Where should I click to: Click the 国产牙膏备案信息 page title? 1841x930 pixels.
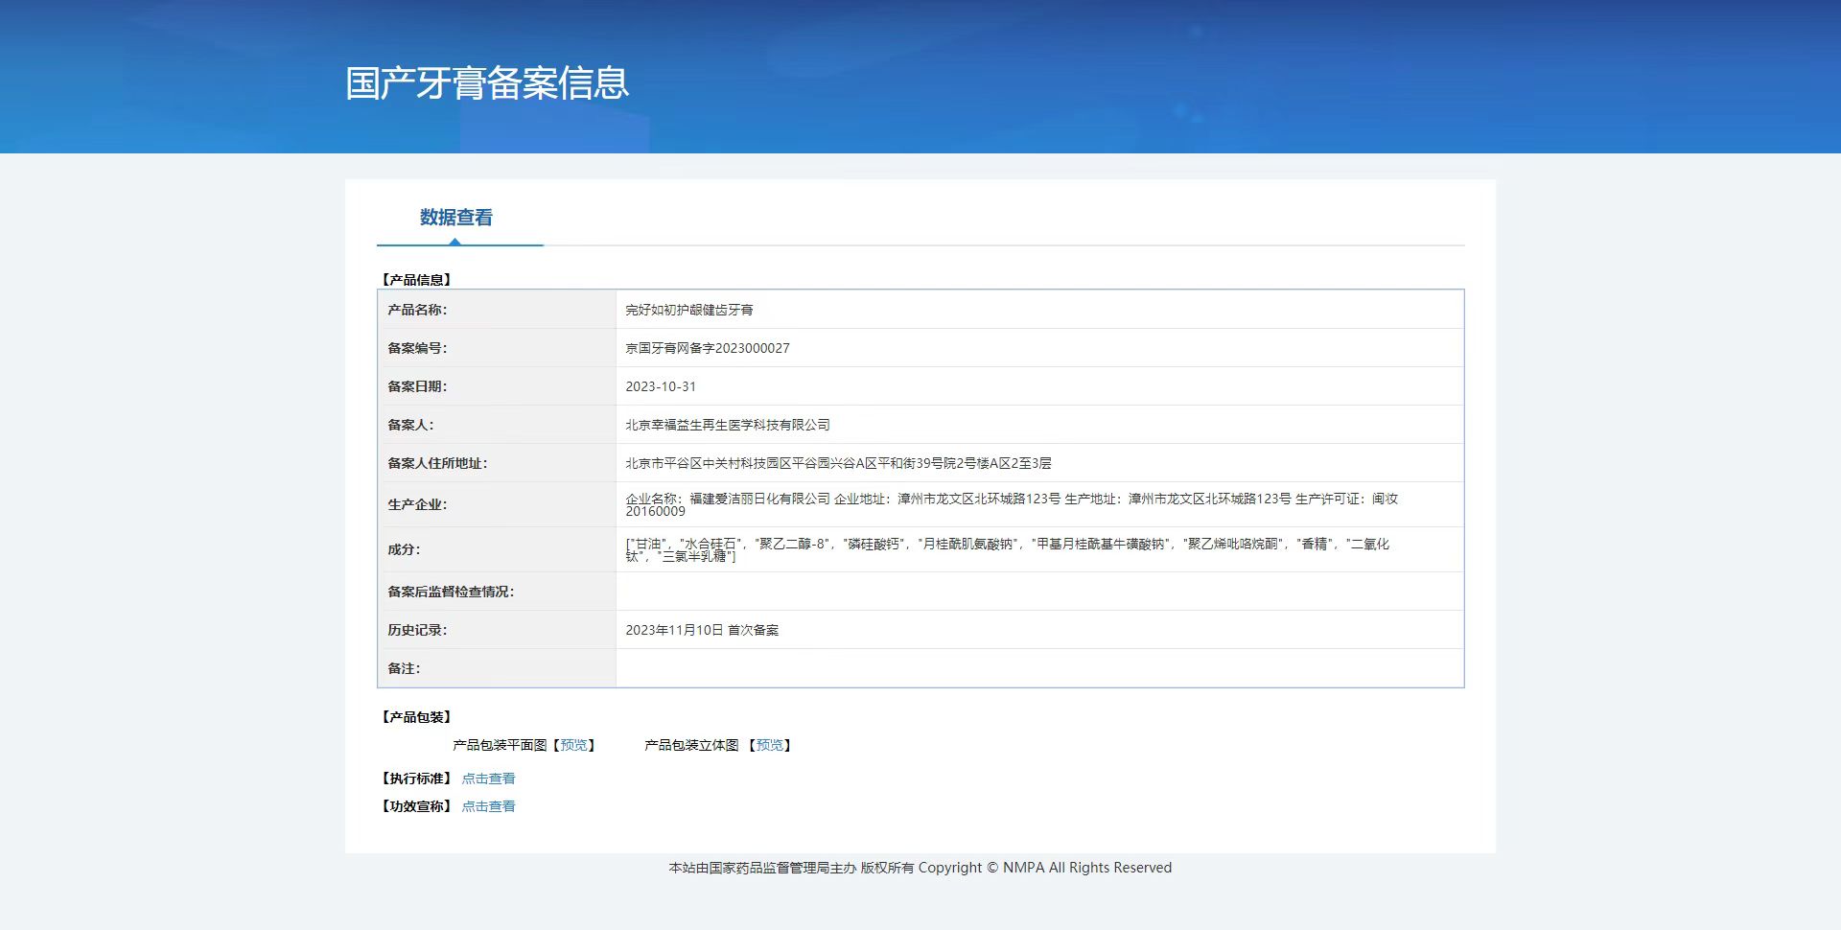click(487, 84)
